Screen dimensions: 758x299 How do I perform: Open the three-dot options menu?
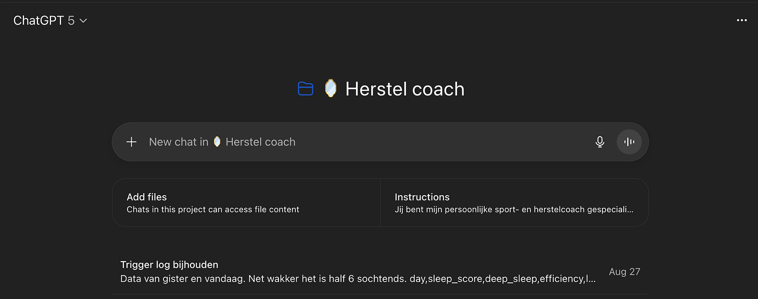[742, 20]
